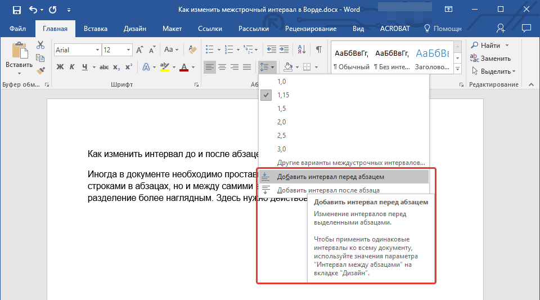Switch to the Вставка ribbon tab
Viewport: 540px width, 300px height.
coord(96,29)
